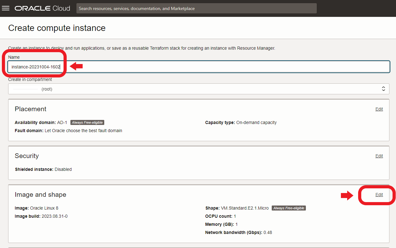Edit the Security section
This screenshot has height=248, width=396.
pos(379,156)
